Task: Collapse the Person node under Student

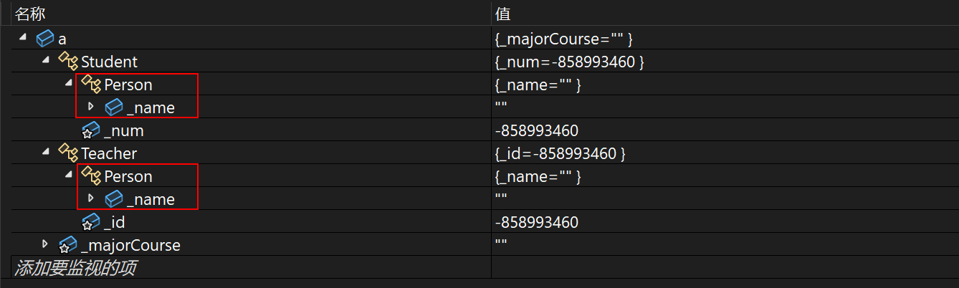Action: point(70,84)
